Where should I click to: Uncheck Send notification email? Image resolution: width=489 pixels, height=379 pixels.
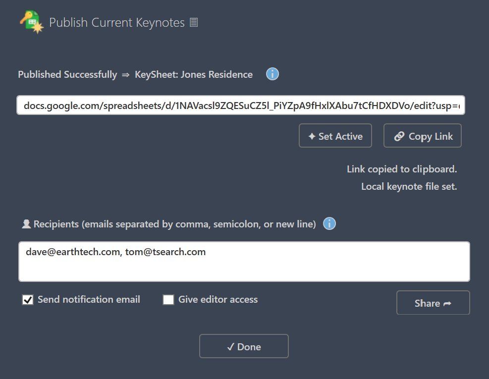point(27,299)
